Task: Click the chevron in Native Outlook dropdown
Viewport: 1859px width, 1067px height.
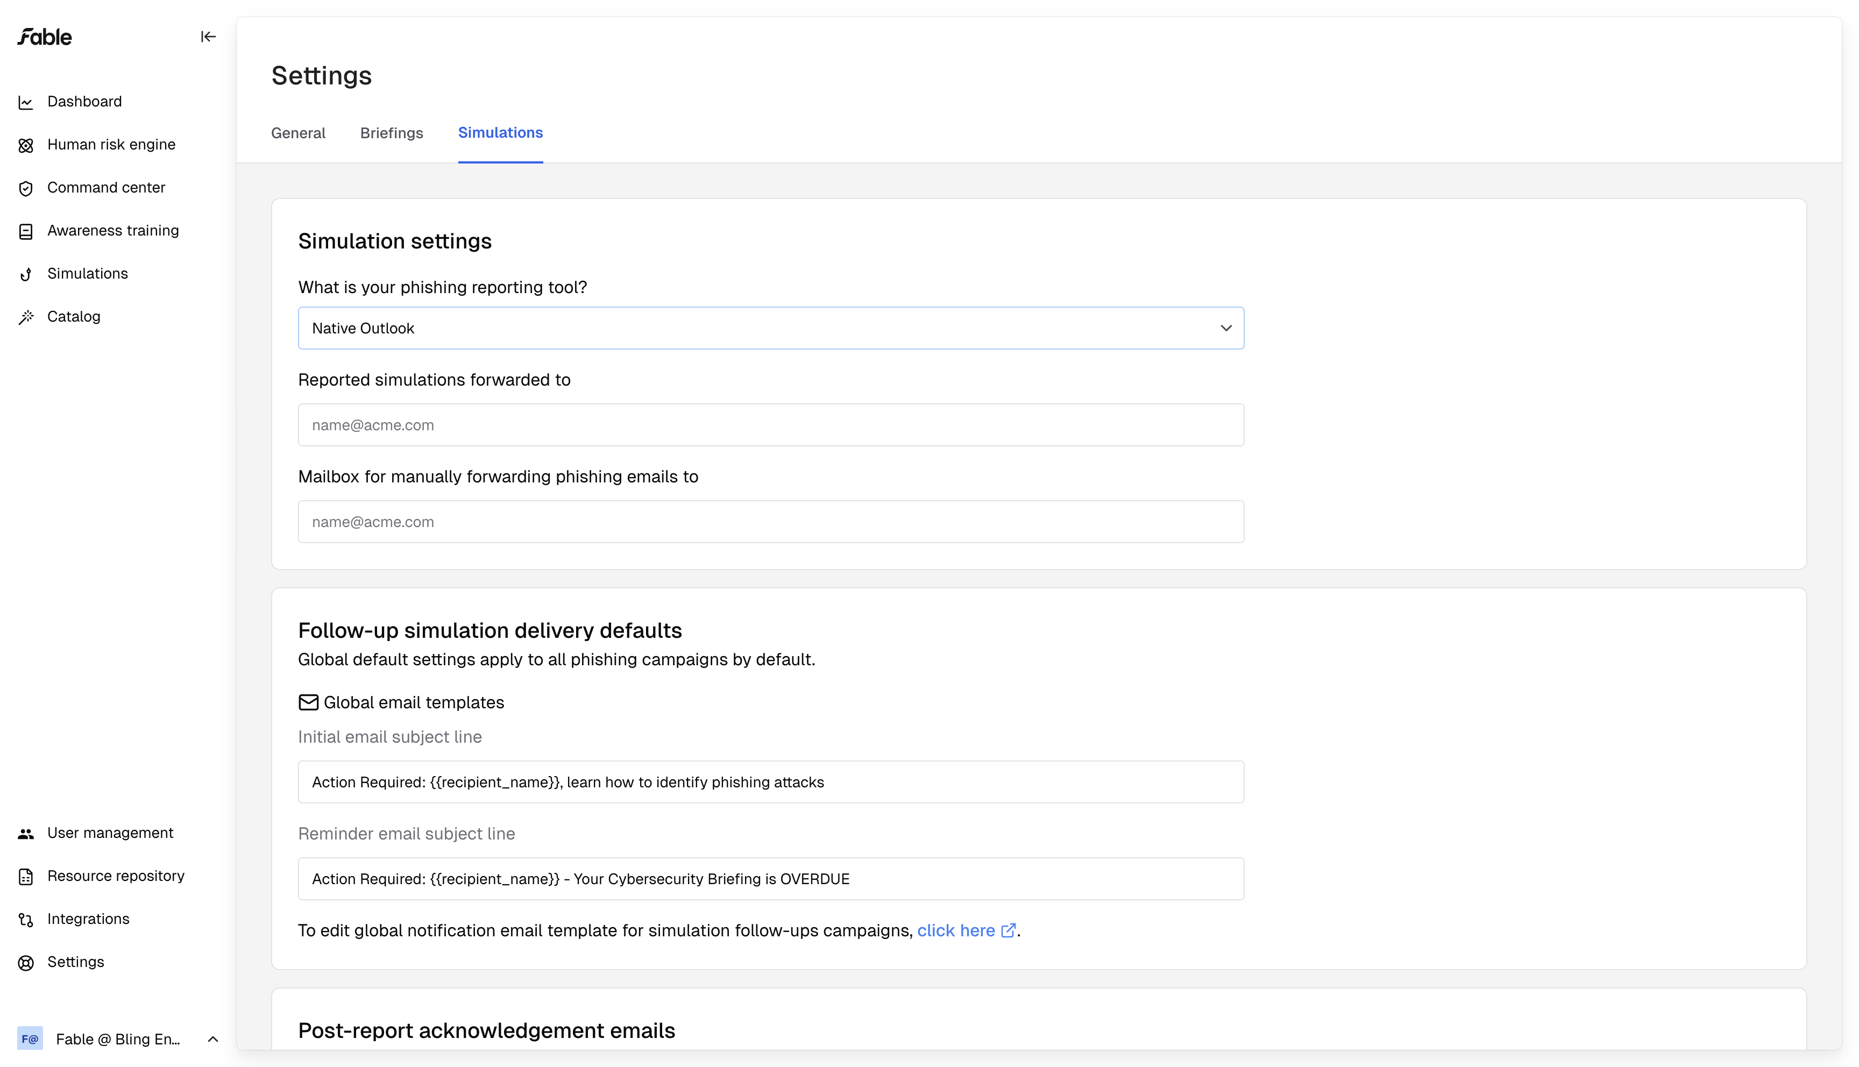Action: pyautogui.click(x=1226, y=328)
